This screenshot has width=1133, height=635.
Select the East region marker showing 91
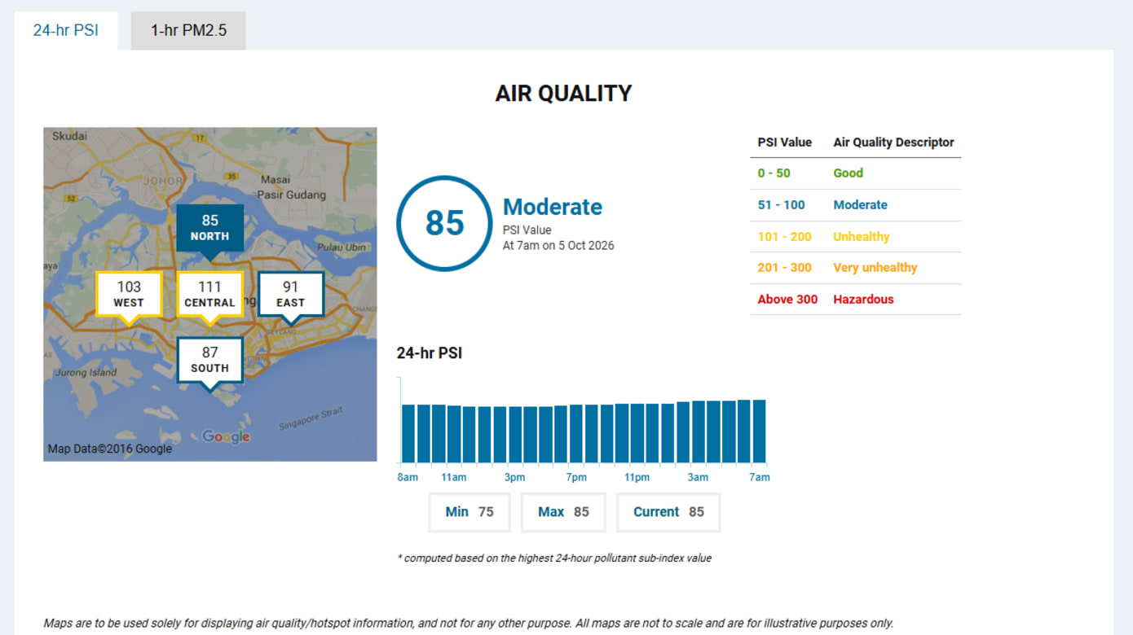[291, 295]
